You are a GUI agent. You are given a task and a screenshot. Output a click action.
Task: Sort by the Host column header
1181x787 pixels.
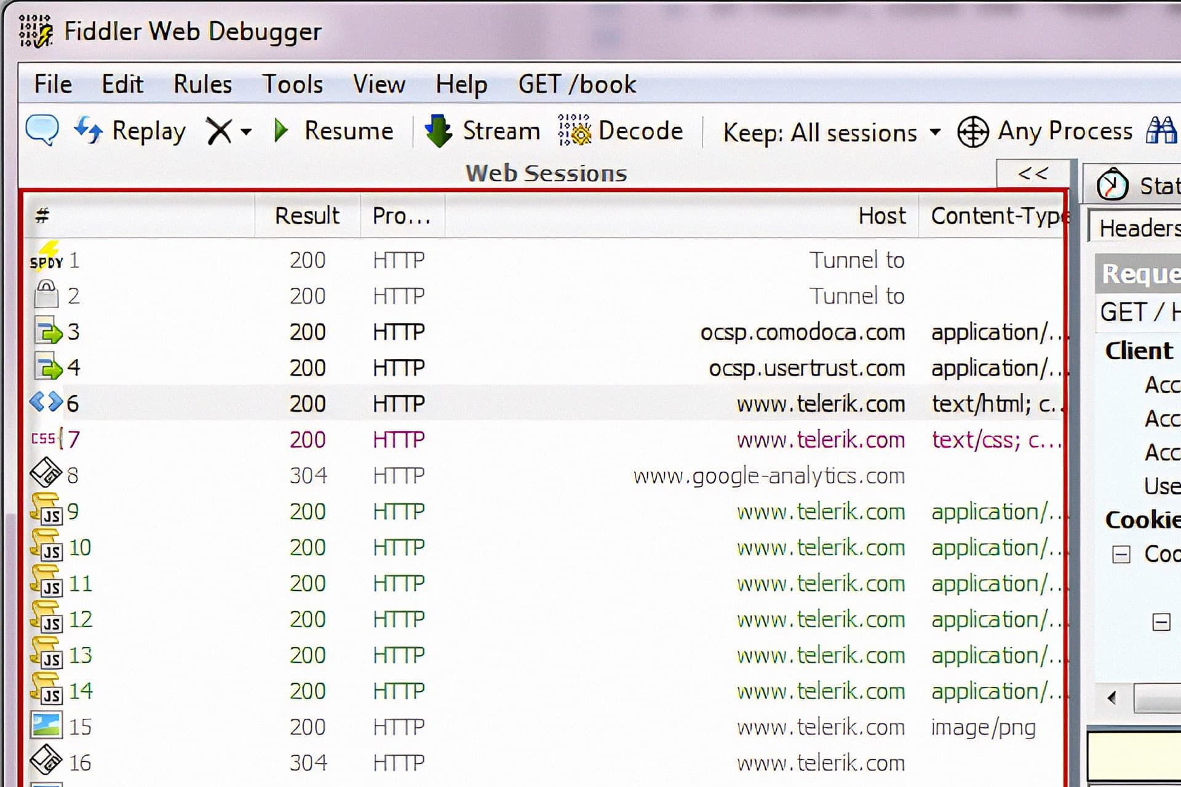(x=682, y=216)
